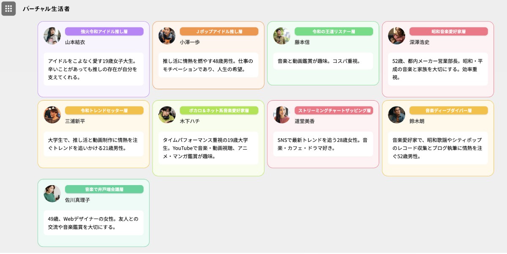Click 小澤一歩's profile avatar

pos(167,36)
